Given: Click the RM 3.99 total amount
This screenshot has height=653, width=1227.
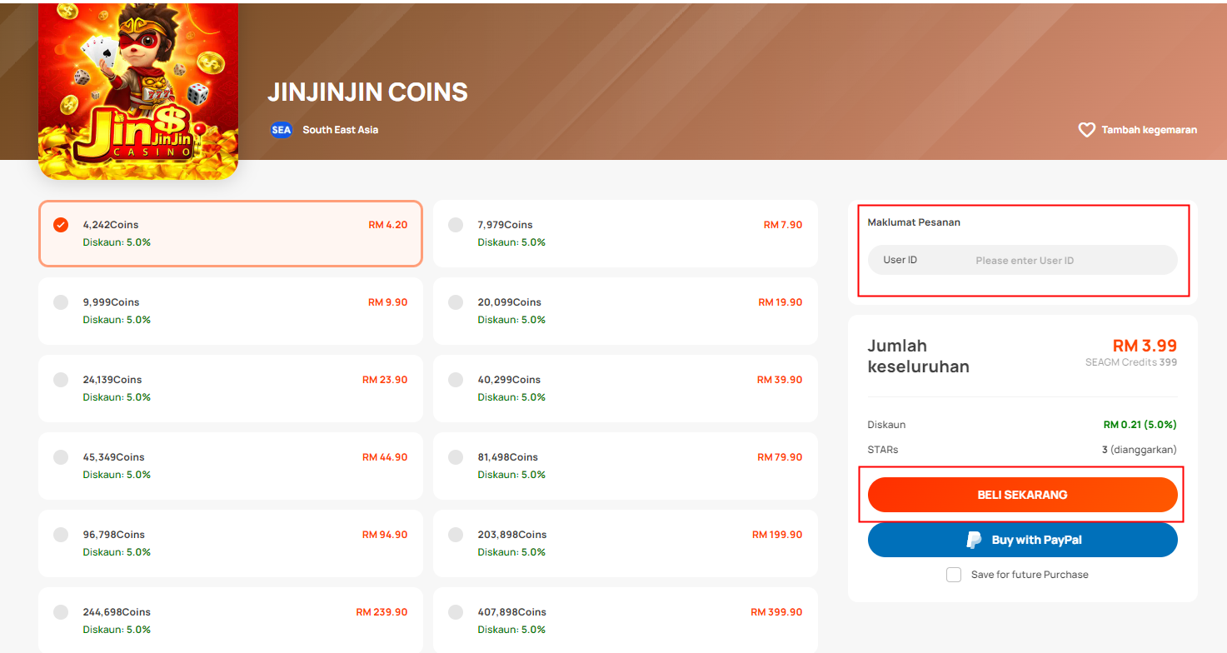Looking at the screenshot, I should [x=1145, y=346].
